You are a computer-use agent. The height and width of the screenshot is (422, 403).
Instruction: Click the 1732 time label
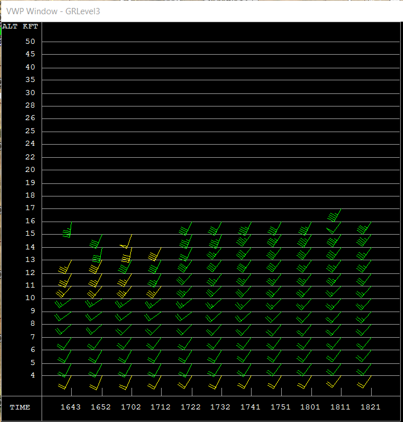click(x=220, y=407)
